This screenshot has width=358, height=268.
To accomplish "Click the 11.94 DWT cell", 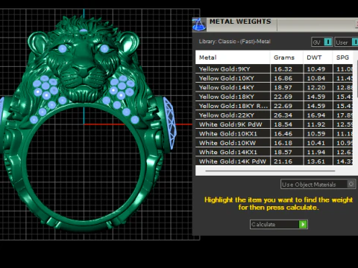I will click(x=318, y=152).
